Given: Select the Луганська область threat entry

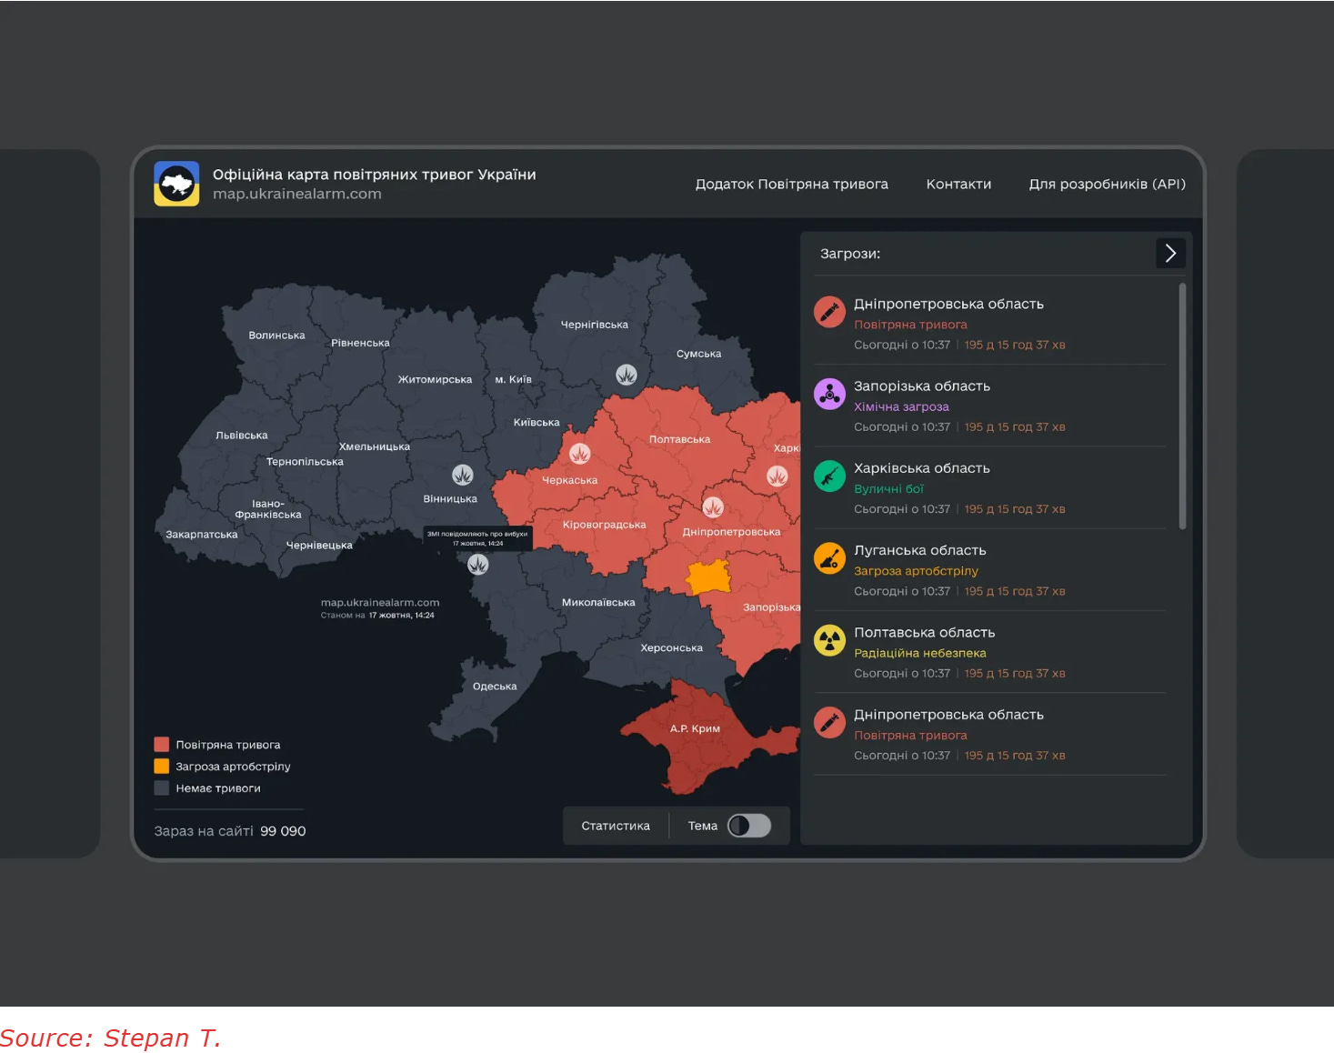Looking at the screenshot, I should coord(989,569).
